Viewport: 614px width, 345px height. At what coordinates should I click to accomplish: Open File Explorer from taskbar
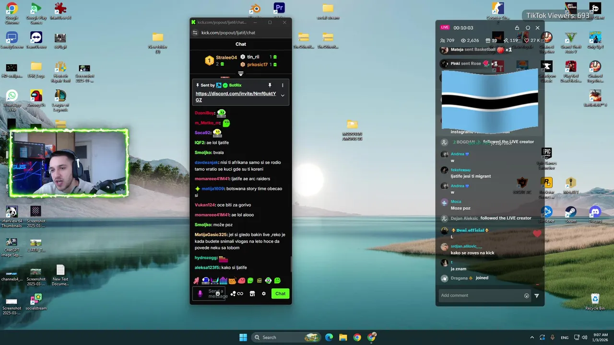click(343, 337)
